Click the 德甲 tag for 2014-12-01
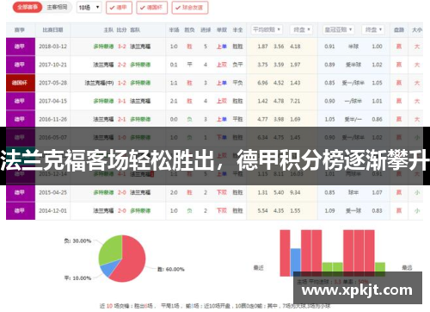 click(21, 211)
